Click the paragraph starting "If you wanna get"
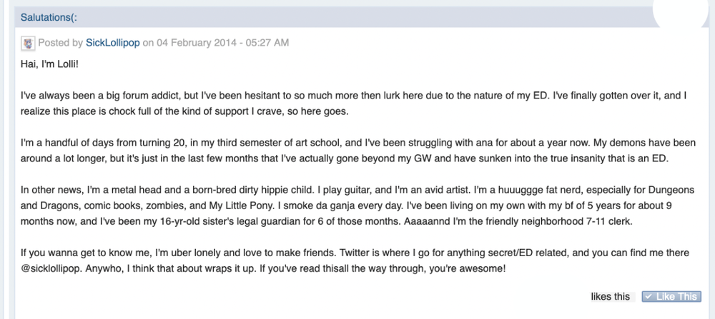Screen dimensions: 715x319 [x=355, y=260]
